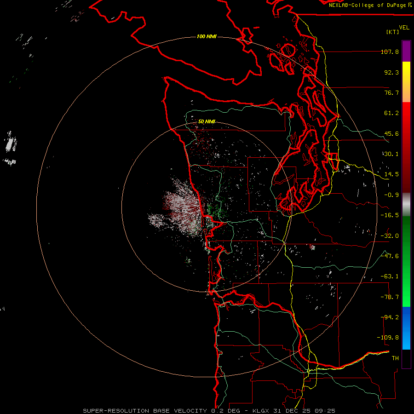The width and height of the screenshot is (414, 414).
Task: Click the -109.8 legend value
Action: (388, 338)
